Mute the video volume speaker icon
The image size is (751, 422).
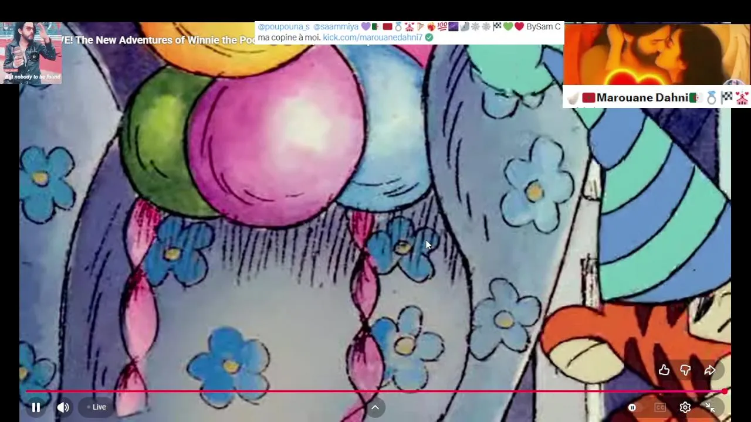(x=63, y=407)
